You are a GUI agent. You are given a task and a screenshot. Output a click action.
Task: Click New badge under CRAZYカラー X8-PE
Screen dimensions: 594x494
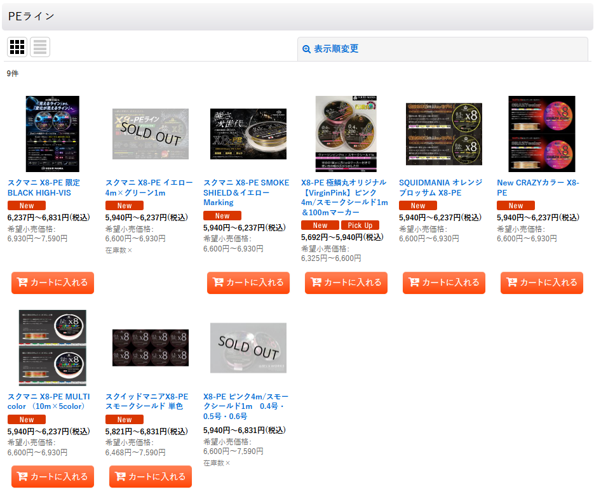[516, 206]
